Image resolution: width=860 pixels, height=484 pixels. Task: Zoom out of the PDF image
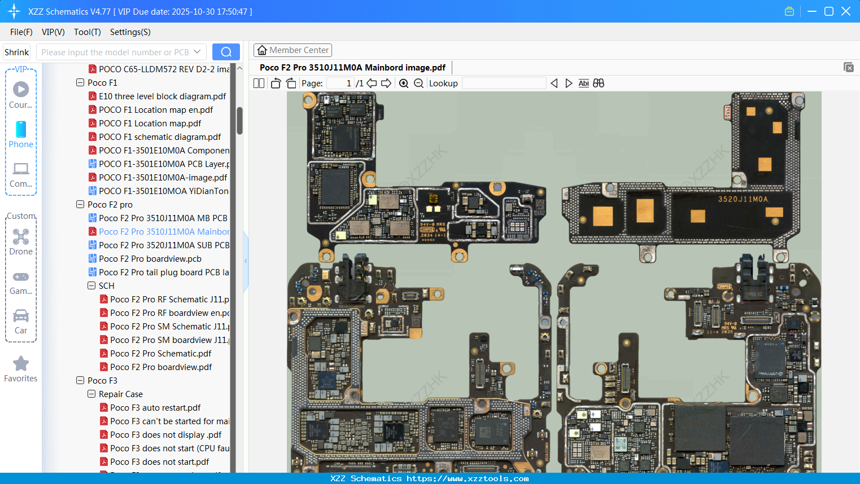point(418,83)
